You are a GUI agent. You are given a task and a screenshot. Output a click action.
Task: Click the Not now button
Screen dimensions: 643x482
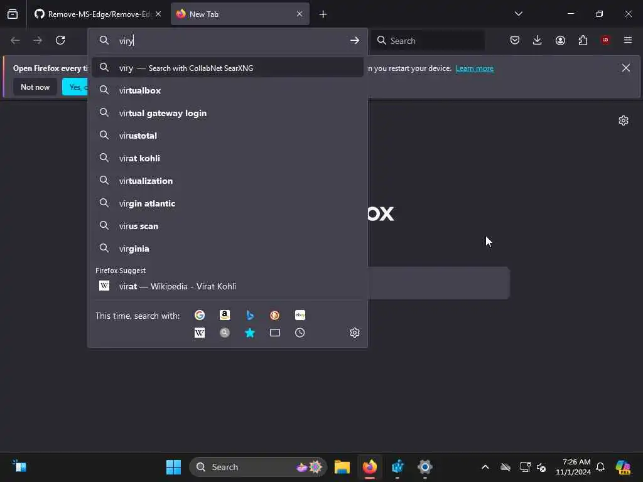[x=35, y=87]
